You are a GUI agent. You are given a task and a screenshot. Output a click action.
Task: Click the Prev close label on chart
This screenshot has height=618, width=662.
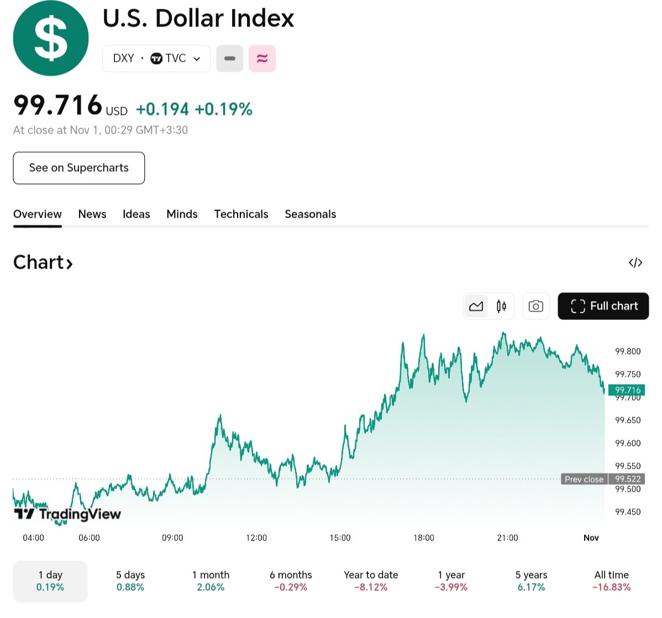coord(584,479)
